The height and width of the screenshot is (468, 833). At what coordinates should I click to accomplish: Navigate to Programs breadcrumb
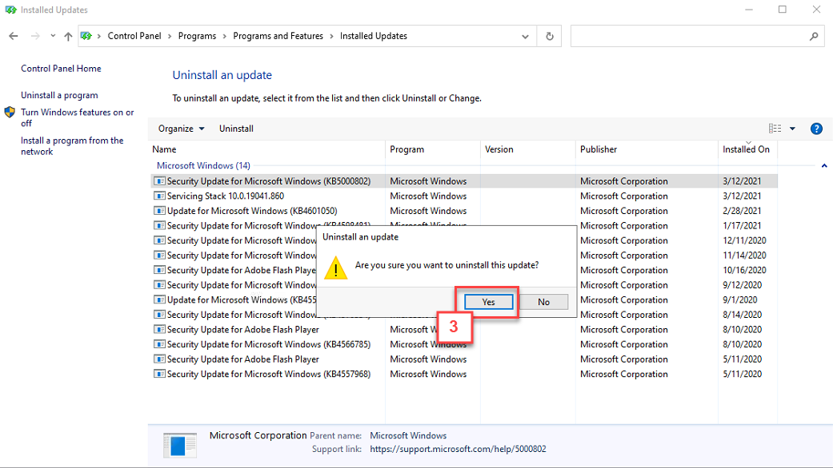click(197, 36)
